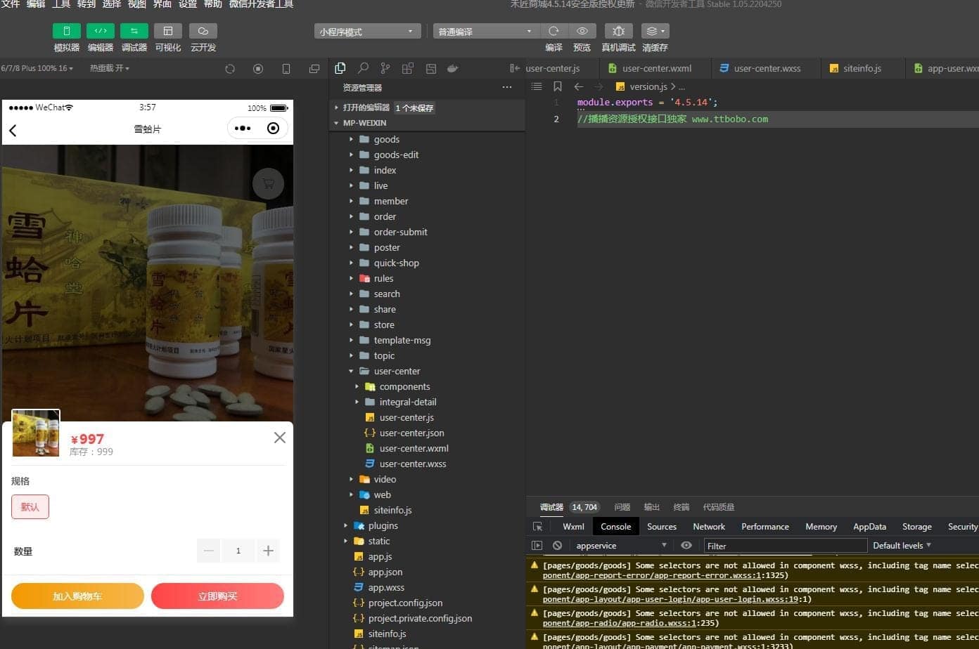Click the simulator refresh icon
Screen dimensions: 979x649
pyautogui.click(x=230, y=69)
